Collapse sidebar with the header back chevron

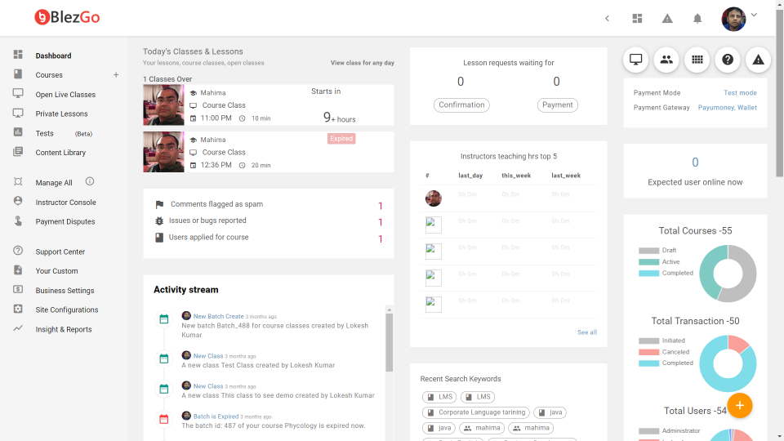(x=607, y=19)
